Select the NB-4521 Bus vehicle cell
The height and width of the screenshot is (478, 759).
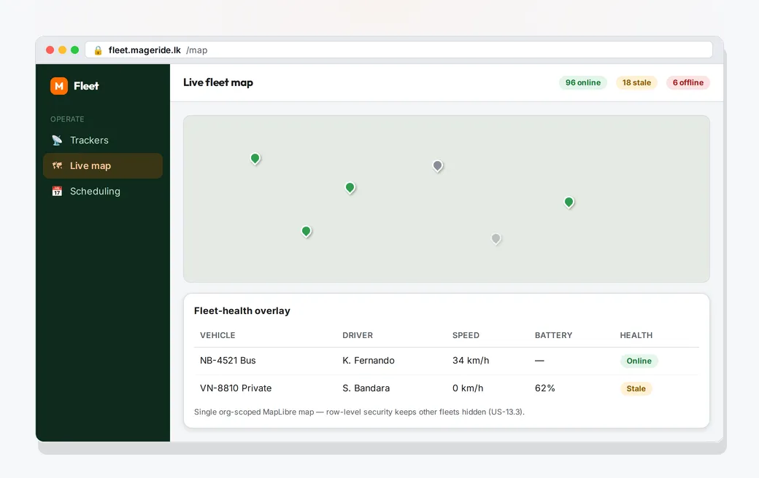(228, 361)
